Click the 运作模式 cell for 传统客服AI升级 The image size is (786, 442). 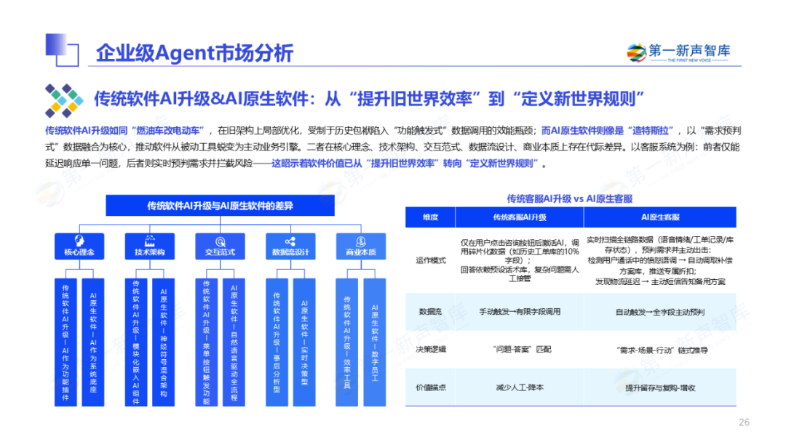coord(520,260)
